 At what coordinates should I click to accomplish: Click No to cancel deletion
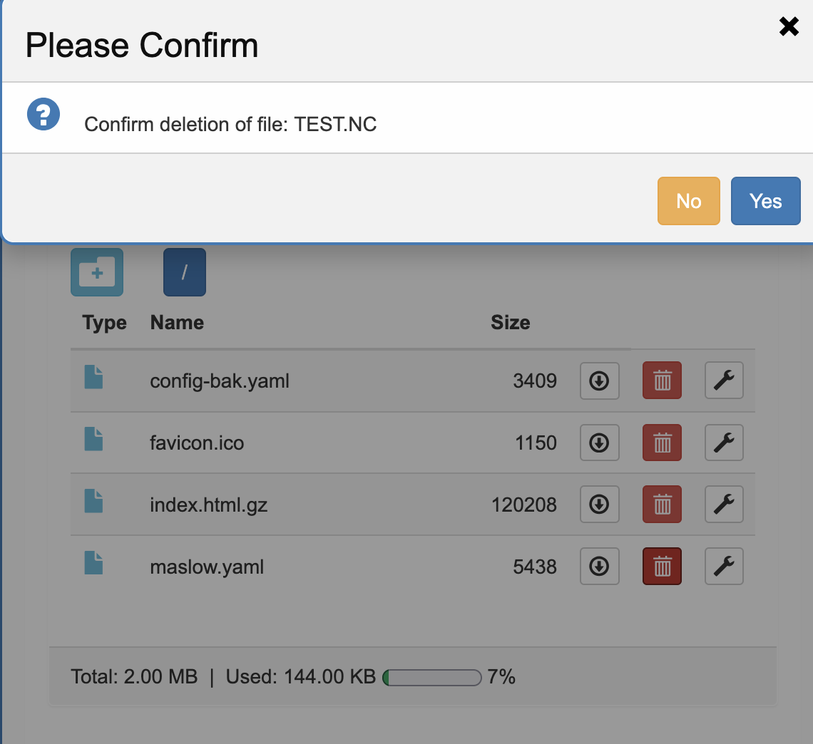point(688,201)
